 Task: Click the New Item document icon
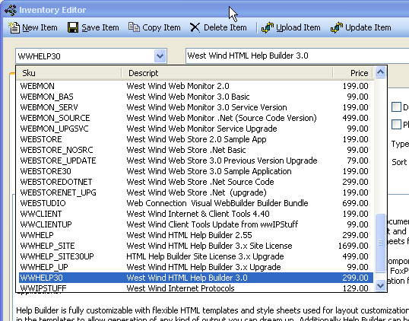pos(14,27)
